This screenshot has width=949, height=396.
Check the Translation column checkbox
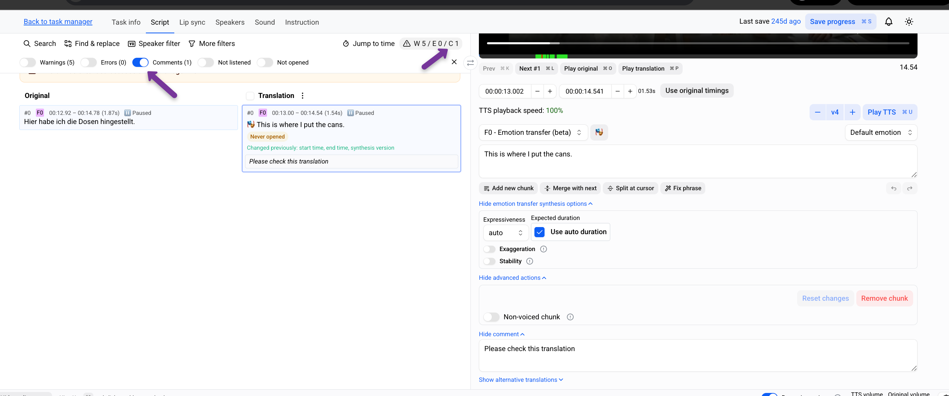250,96
